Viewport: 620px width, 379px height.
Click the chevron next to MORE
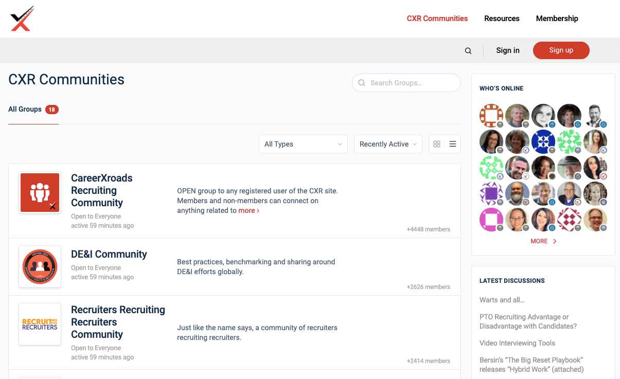pos(555,241)
